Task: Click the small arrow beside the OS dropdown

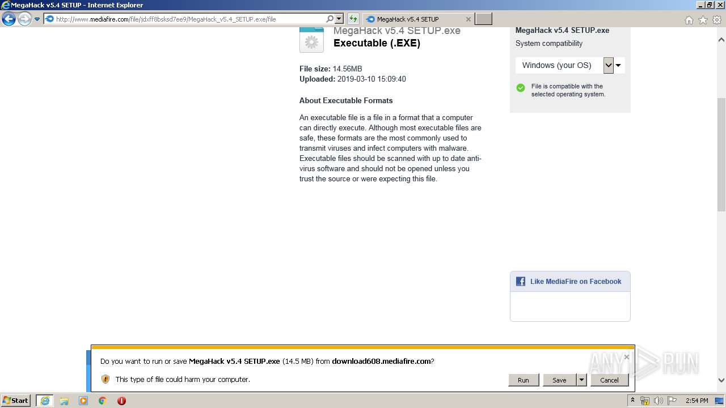Action: (619, 65)
